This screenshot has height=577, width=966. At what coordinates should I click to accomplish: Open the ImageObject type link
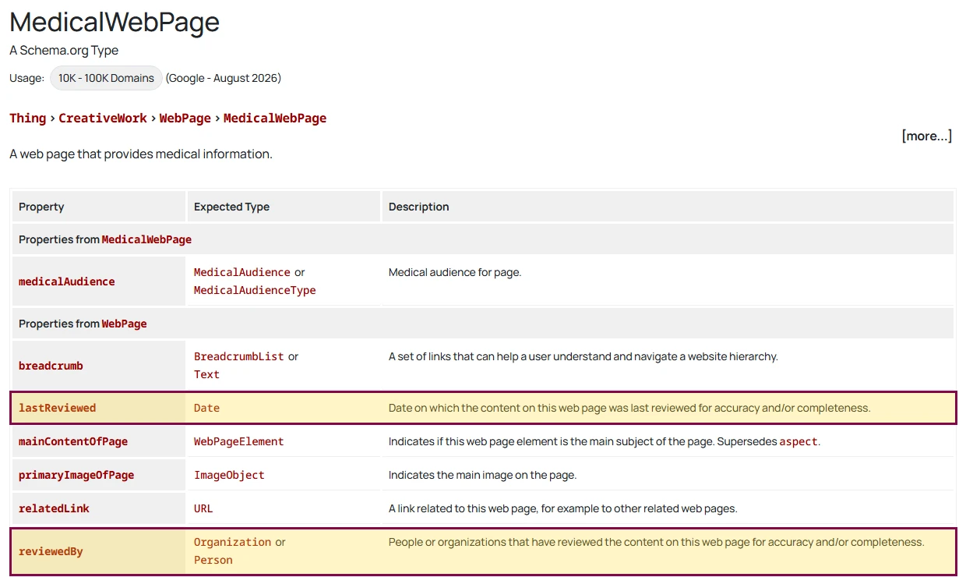(x=229, y=475)
